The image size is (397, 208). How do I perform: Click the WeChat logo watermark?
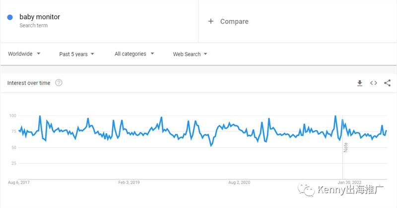306,189
